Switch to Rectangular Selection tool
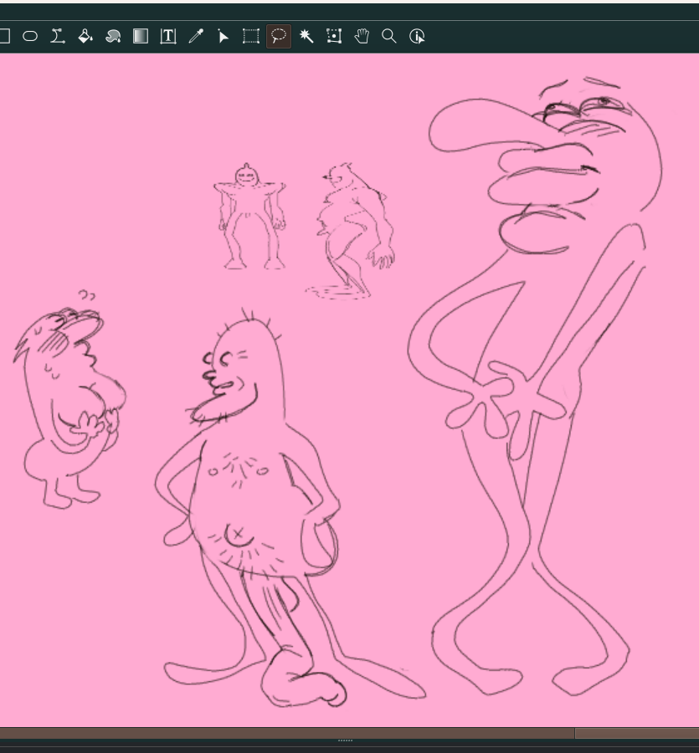Screen dimensions: 699x753 click(251, 36)
